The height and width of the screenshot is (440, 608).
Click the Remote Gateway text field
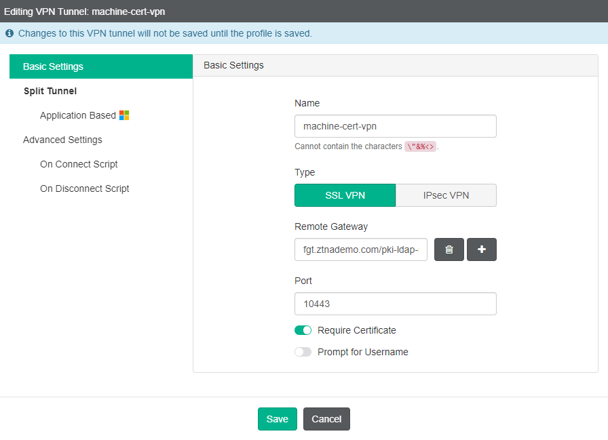click(x=360, y=249)
